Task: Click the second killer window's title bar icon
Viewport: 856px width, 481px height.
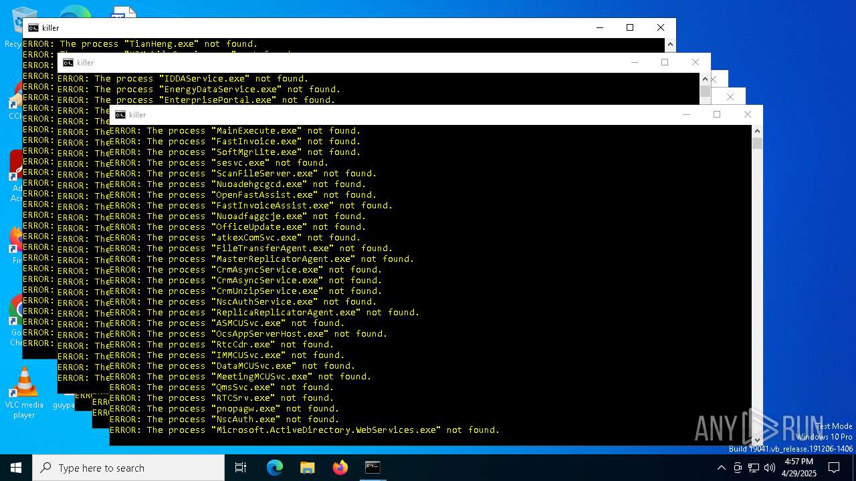Action: (x=68, y=63)
